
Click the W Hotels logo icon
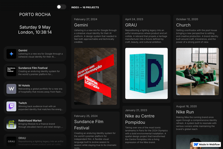pyautogui.click(x=12, y=89)
